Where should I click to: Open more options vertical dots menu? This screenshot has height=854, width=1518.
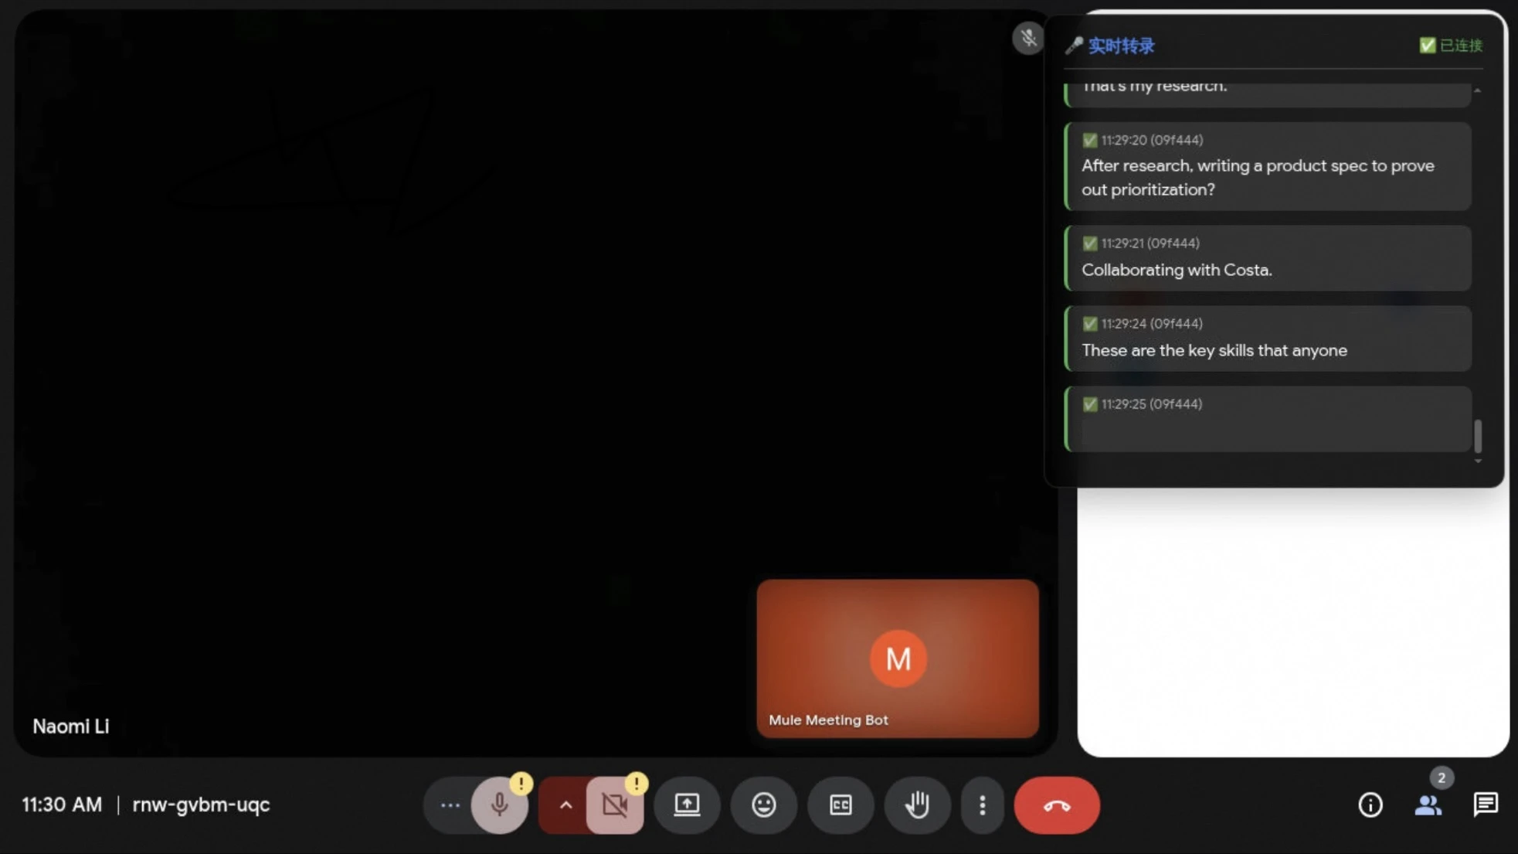(x=982, y=805)
